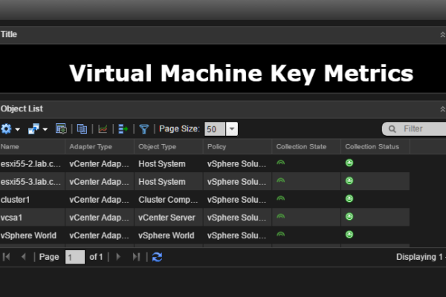Viewport: 446px width, 297px height.
Task: Sort by the Object Type column header
Action: point(169,147)
